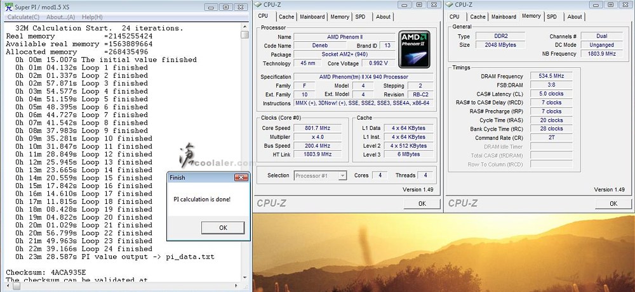Click the memory Type value DDR2
635x292 pixels.
(500, 36)
